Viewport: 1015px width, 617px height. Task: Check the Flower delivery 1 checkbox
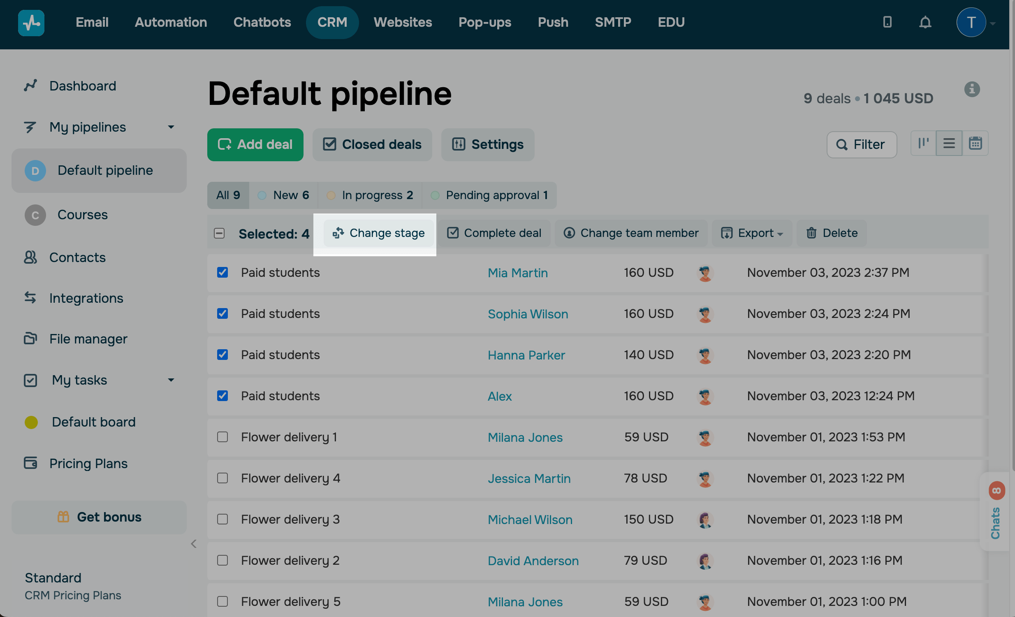222,436
